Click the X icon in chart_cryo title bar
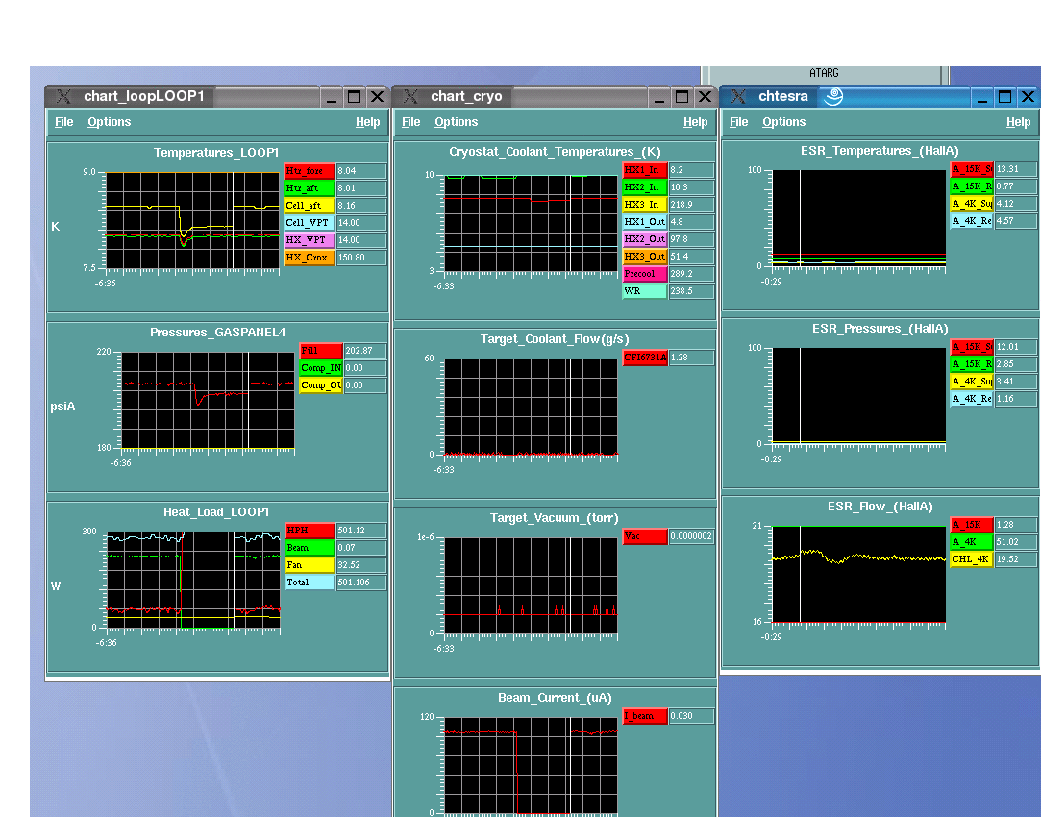 coord(410,96)
